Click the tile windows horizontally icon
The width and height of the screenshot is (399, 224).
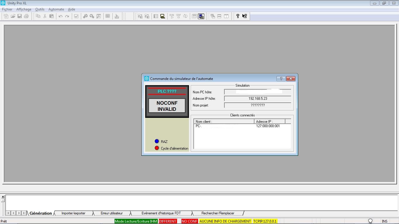click(x=219, y=16)
